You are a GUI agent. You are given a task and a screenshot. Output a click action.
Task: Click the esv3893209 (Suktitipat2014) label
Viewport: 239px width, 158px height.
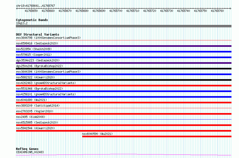(x=38, y=106)
